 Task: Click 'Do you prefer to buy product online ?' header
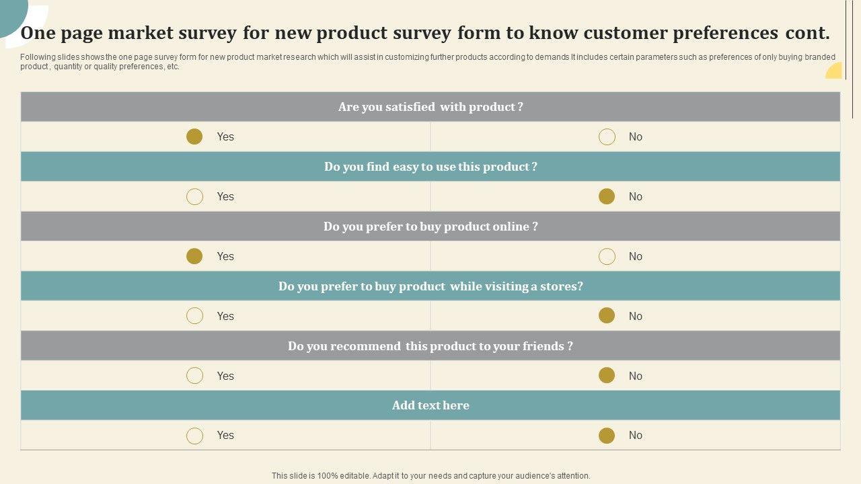coord(430,227)
